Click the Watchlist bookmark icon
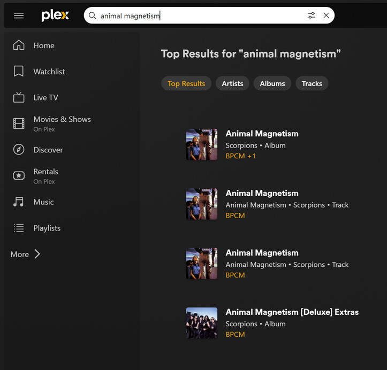387x370 pixels. [x=19, y=71]
